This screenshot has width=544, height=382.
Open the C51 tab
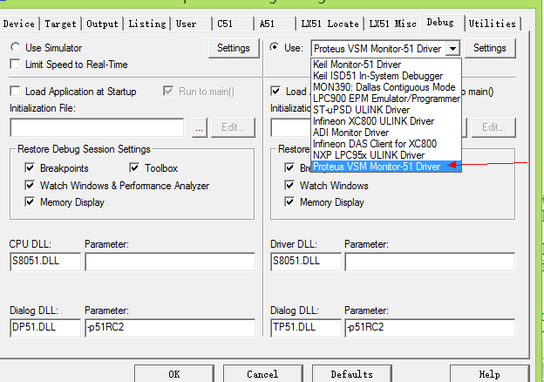point(233,24)
